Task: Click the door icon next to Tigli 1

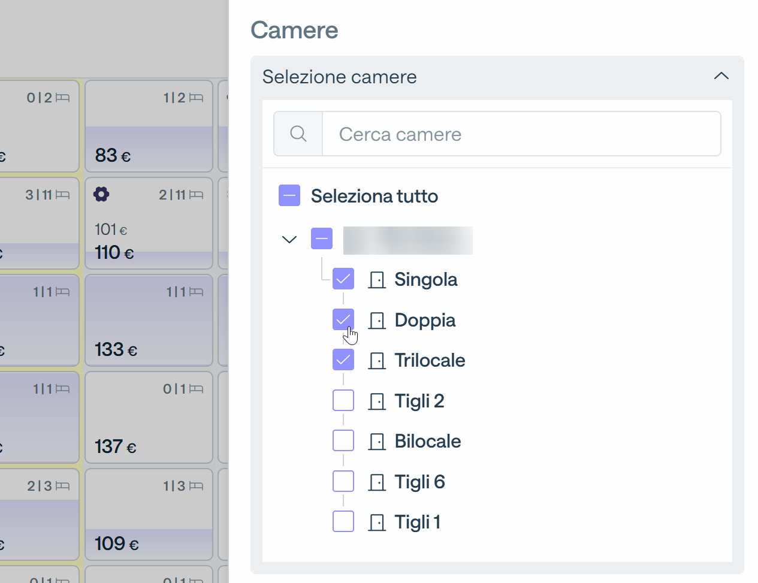Action: 377,522
